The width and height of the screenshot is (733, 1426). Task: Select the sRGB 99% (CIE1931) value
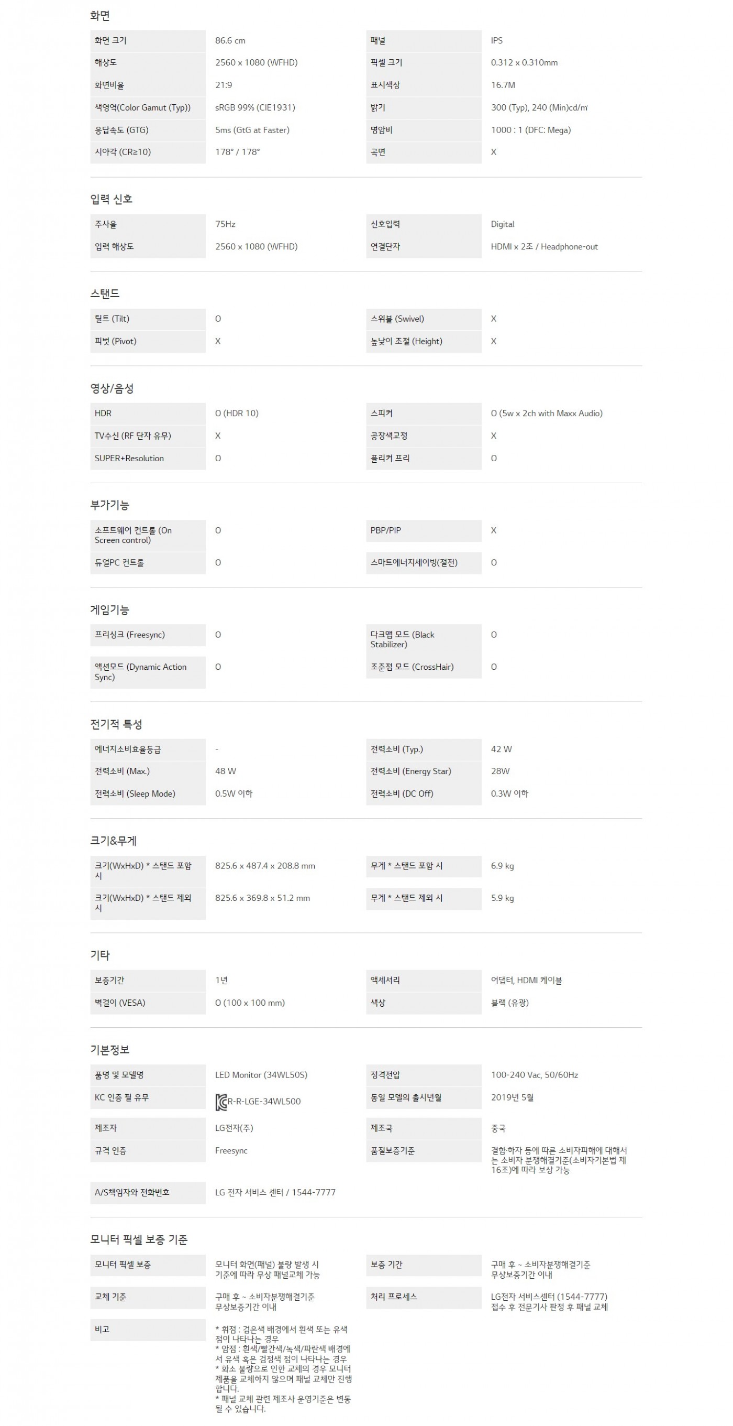coord(255,107)
